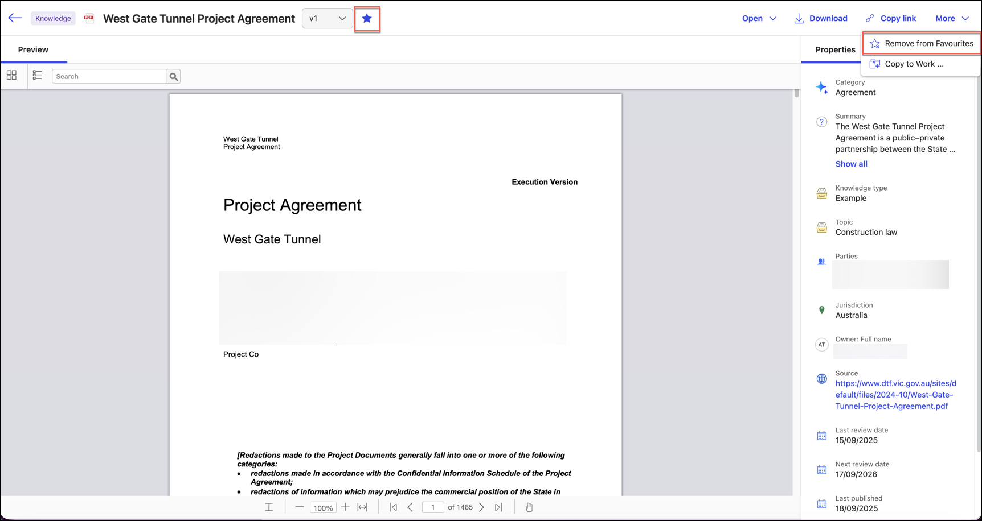982x521 pixels.
Task: Toggle the favourite star for this document
Action: (367, 19)
